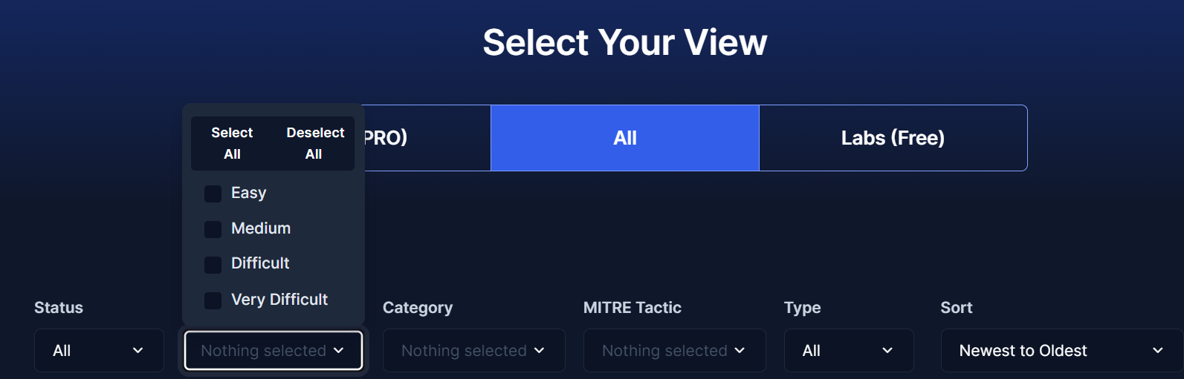Click the chevron arrow in Type dropdown
The height and width of the screenshot is (379, 1184).
[887, 351]
